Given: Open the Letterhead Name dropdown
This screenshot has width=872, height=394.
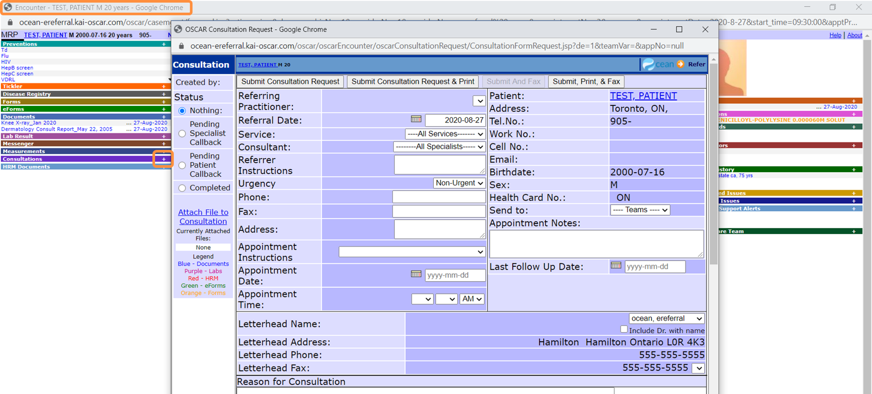Looking at the screenshot, I should point(667,318).
